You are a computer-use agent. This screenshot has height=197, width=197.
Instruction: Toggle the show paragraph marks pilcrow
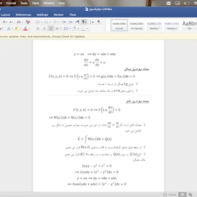[98, 22]
